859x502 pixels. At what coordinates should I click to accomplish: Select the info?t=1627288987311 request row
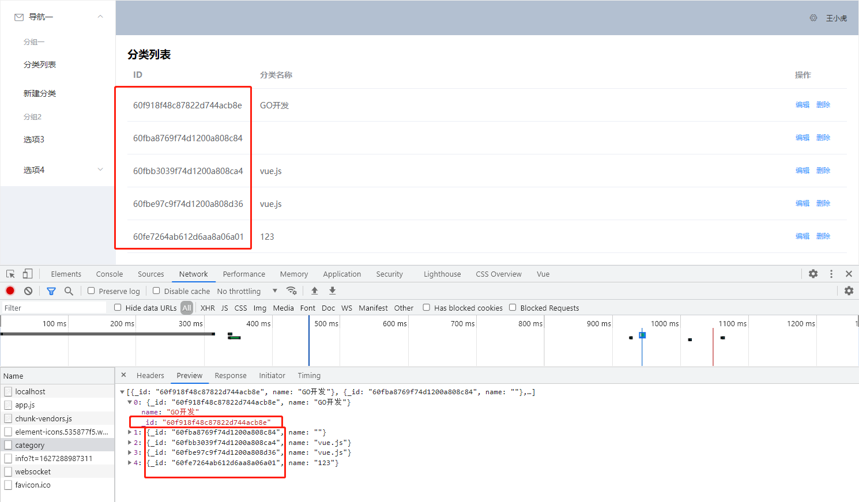click(x=58, y=458)
